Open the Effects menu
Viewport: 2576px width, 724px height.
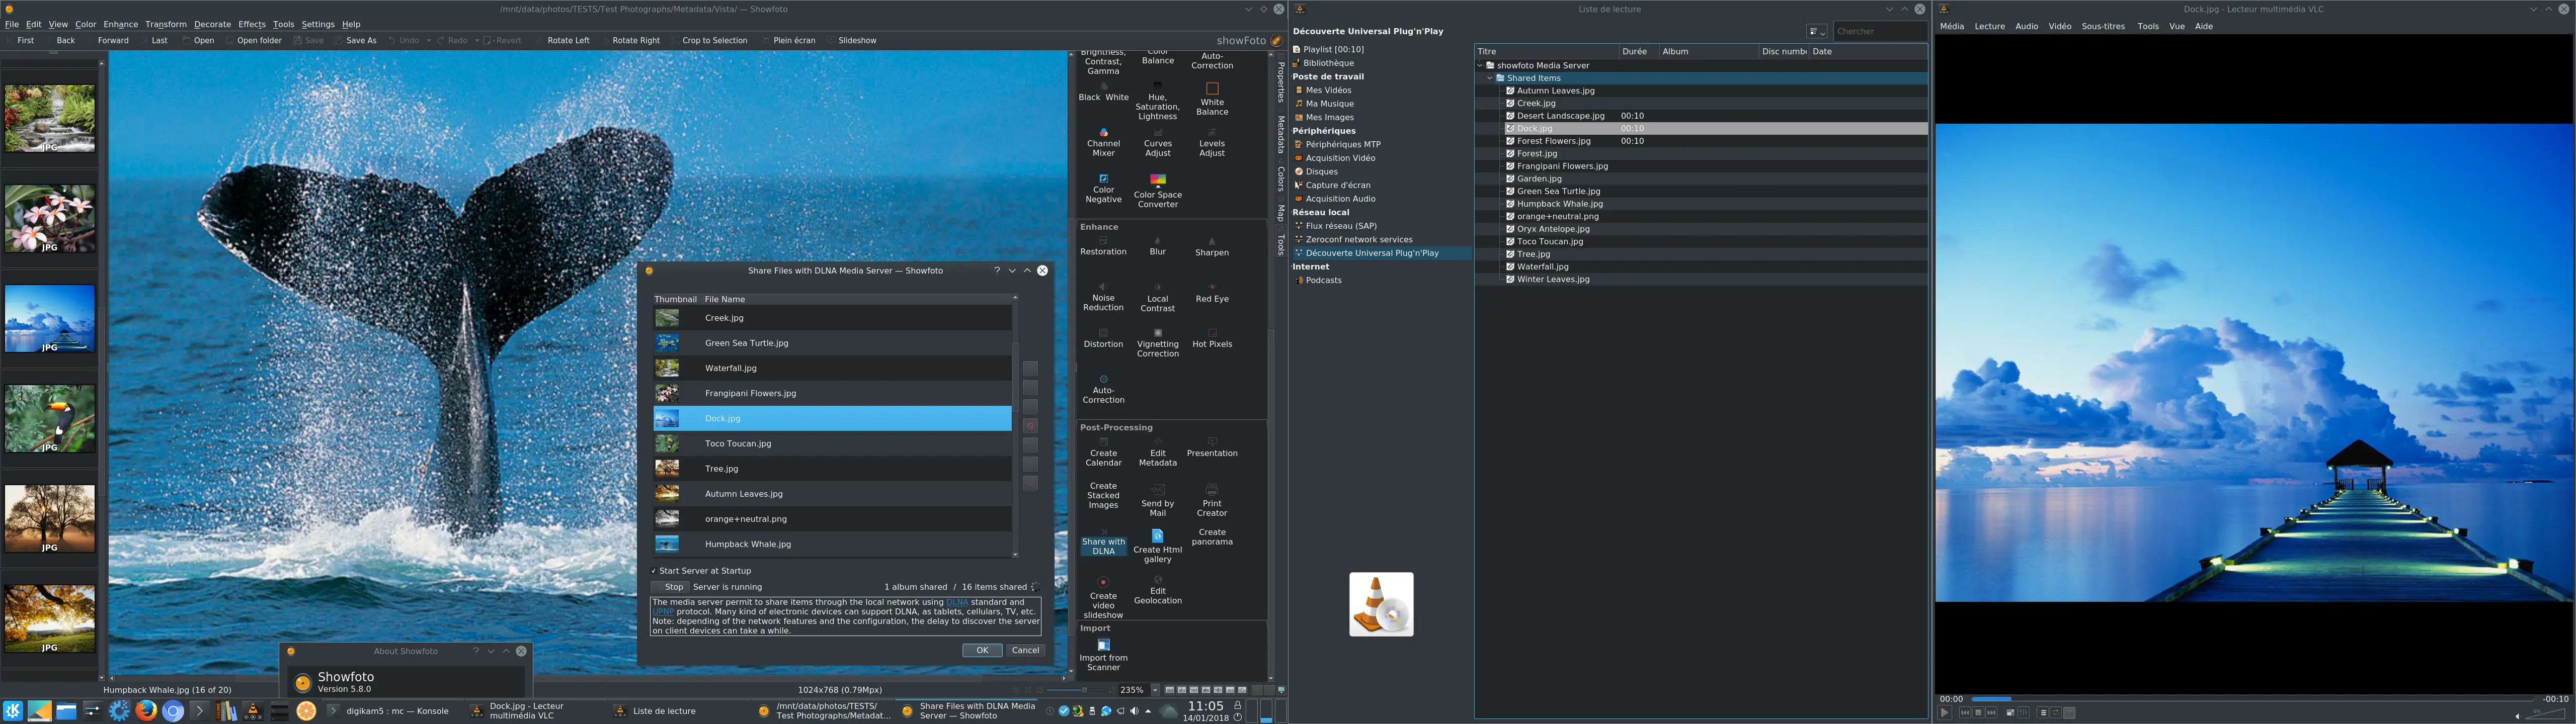click(x=252, y=24)
